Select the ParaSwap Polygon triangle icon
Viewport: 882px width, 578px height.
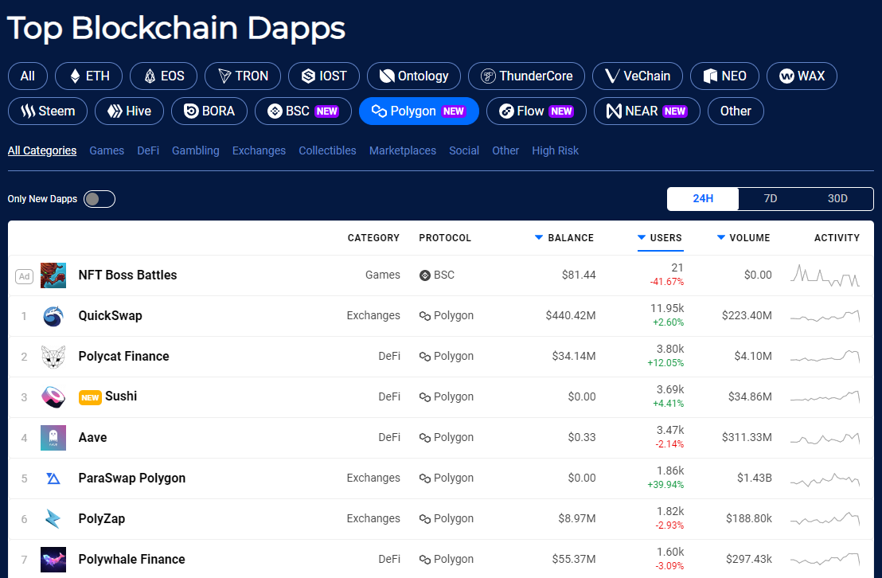tap(53, 478)
